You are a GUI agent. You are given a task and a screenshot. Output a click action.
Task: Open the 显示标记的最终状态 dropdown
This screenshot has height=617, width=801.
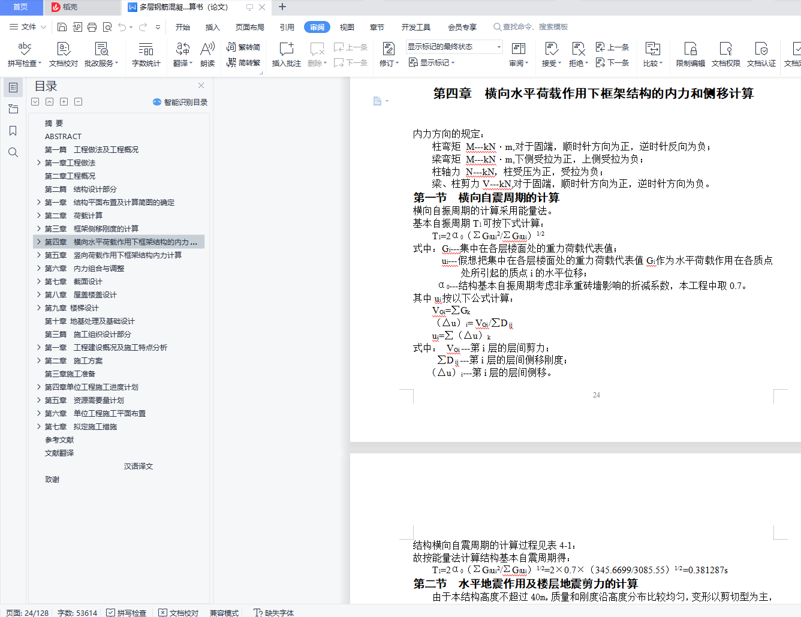[454, 47]
